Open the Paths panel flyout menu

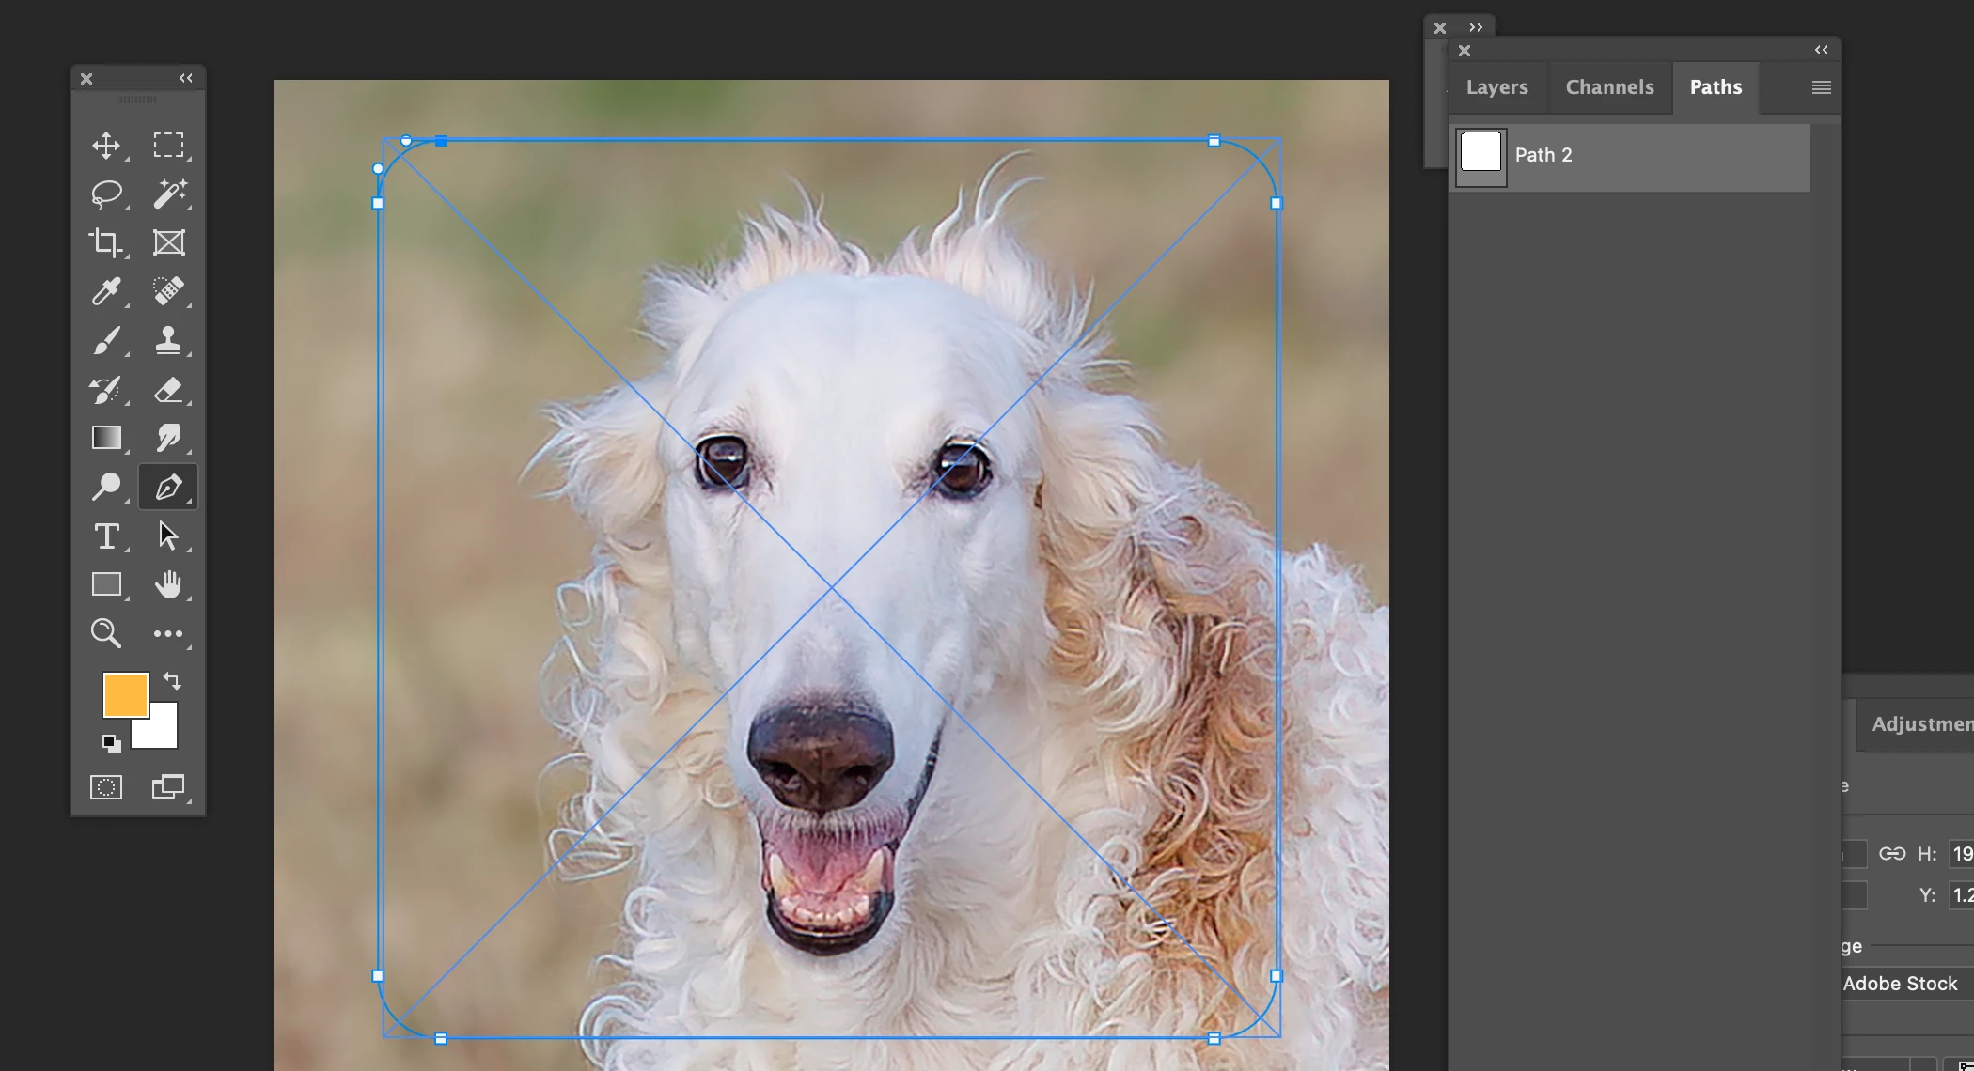point(1821,87)
